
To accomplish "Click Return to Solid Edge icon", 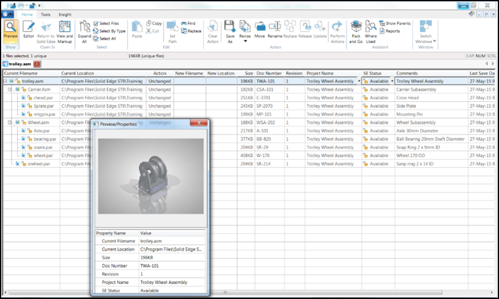I will [x=46, y=32].
